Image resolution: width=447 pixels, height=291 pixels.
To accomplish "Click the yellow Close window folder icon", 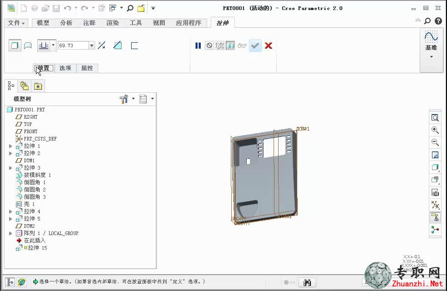I will point(141,8).
